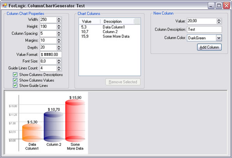Click the red chart column

pos(75,121)
